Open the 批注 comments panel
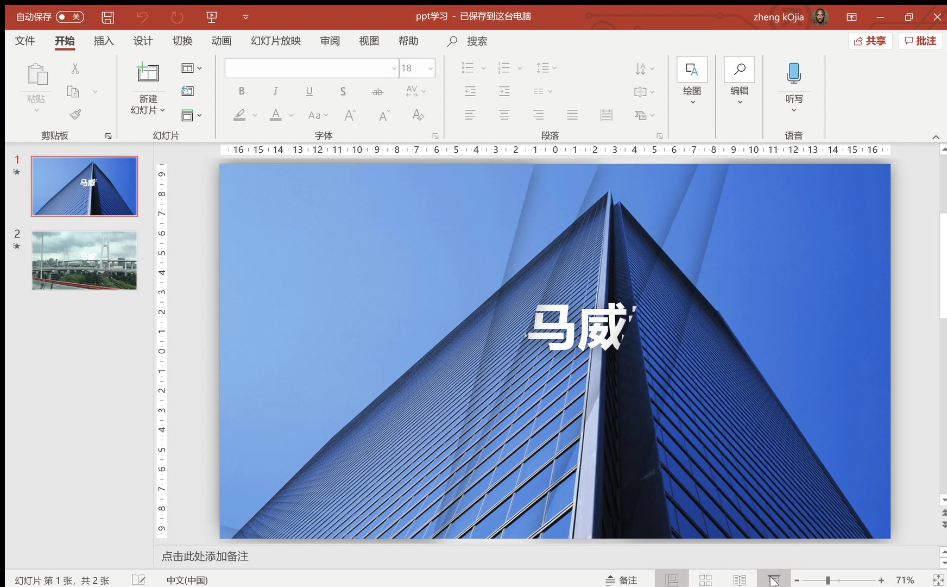Viewport: 947px width, 587px height. click(920, 41)
